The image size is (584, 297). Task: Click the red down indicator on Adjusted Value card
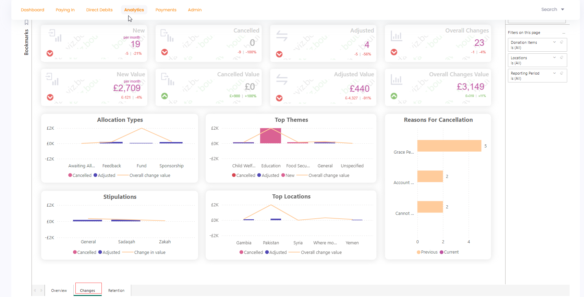click(279, 98)
